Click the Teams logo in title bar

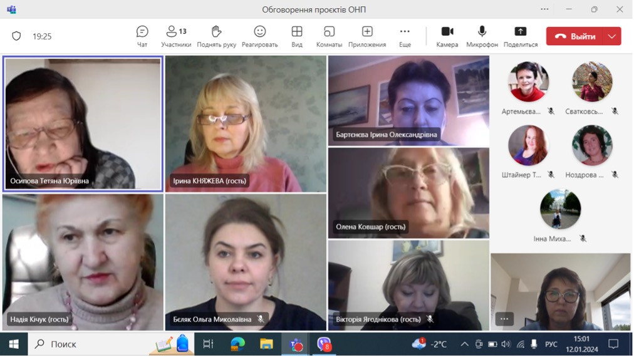(11, 9)
